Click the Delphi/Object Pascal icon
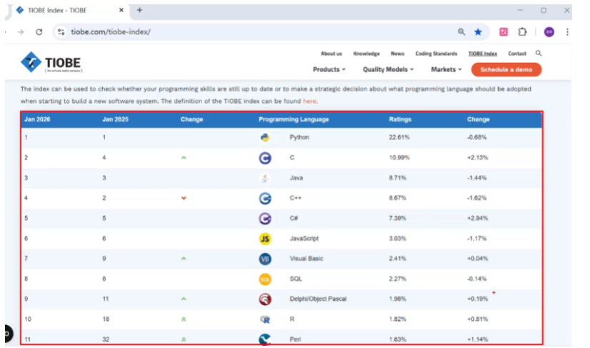This screenshot has height=348, width=590. (265, 299)
